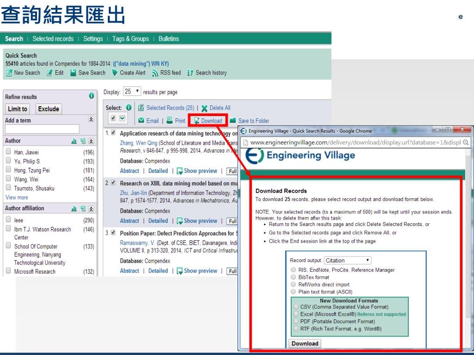Viewport: 474px width, 355px height.
Task: Click the Delete All X icon
Action: tap(204, 108)
